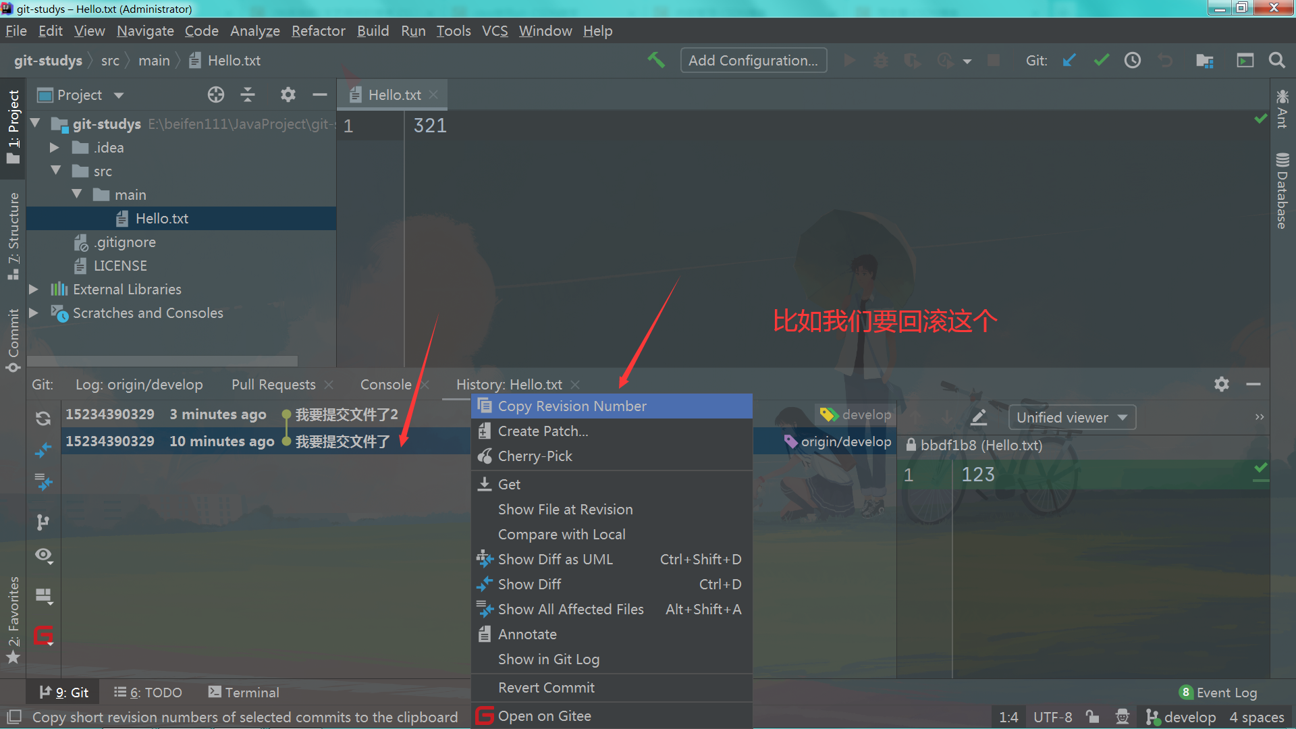This screenshot has width=1296, height=729.
Task: Choose Compare with Local menu entry
Action: point(612,534)
